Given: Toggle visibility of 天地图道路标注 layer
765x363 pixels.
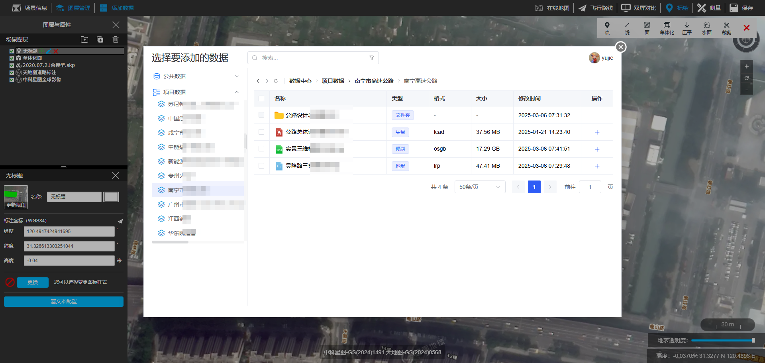Looking at the screenshot, I should click(x=12, y=73).
